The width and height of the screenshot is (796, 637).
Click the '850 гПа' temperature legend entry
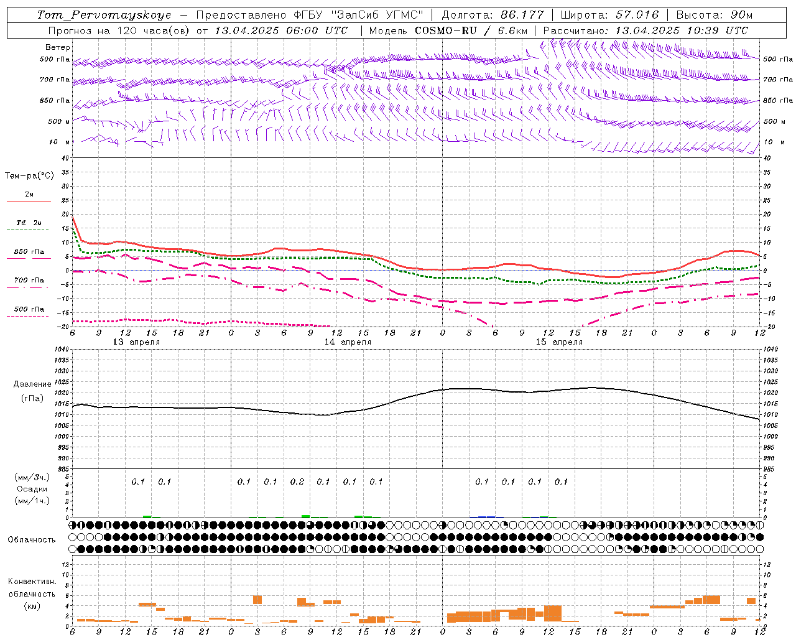(x=29, y=252)
